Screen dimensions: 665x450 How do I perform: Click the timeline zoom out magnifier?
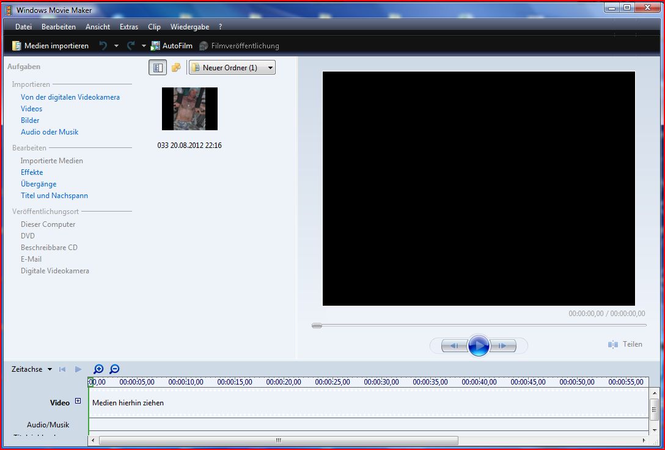pyautogui.click(x=114, y=369)
